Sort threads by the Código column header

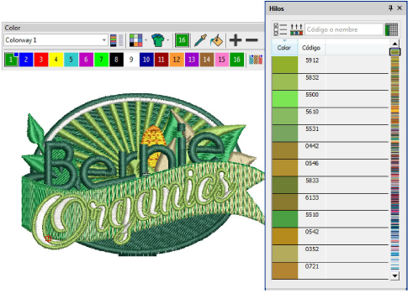pos(311,48)
